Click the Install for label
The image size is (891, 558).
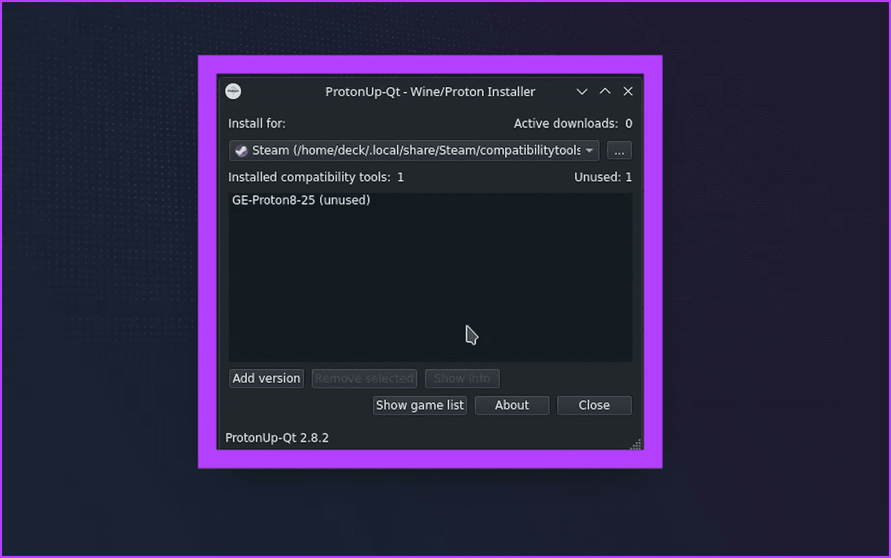[256, 123]
